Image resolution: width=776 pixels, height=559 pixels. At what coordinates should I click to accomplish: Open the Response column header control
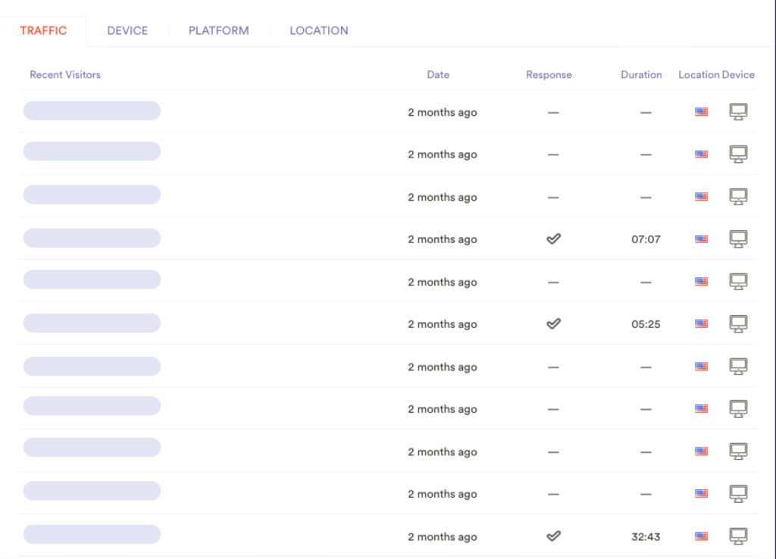coord(549,74)
